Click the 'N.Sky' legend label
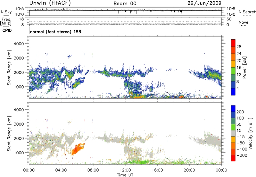This screenshot has height=177, width=256. (x=6, y=12)
